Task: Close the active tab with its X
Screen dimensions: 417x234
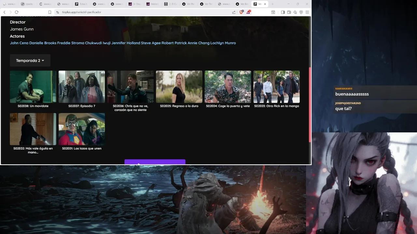Action: point(265,4)
